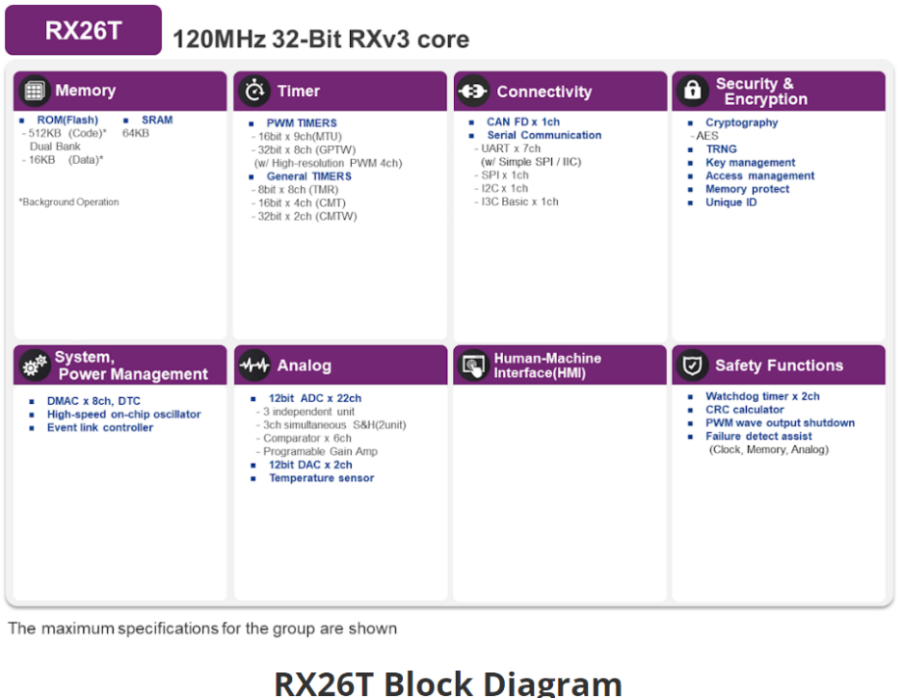Viewport: 902px width, 699px height.
Task: Click the DMAC x 8ch, DTC item
Action: tap(93, 401)
